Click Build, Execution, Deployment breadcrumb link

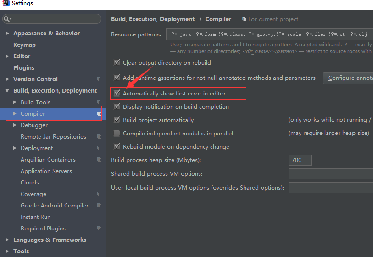click(153, 19)
